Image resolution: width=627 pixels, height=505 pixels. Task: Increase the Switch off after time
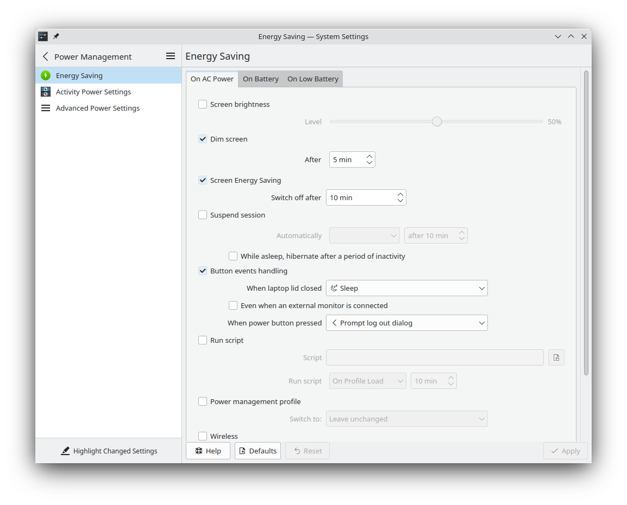(400, 194)
